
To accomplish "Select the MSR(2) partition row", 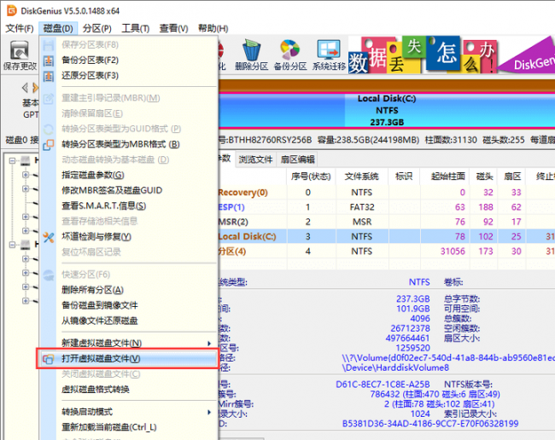I will [x=387, y=222].
